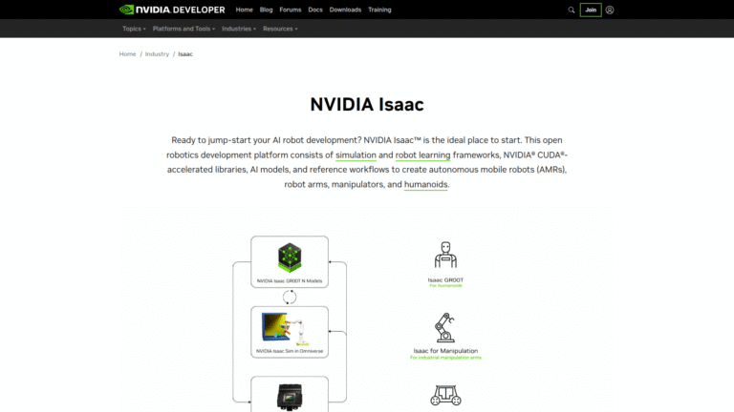Click the Home breadcrumb link
The width and height of the screenshot is (734, 412).
(127, 54)
